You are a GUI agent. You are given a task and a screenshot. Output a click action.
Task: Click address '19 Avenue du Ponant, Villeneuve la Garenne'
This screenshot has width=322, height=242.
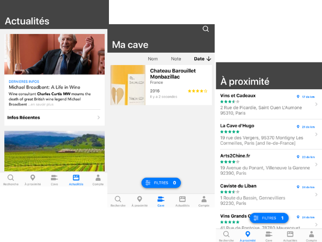(265, 168)
